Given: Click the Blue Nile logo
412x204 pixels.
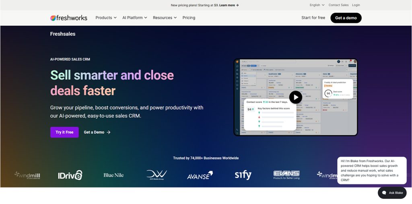Looking at the screenshot, I should point(113,175).
